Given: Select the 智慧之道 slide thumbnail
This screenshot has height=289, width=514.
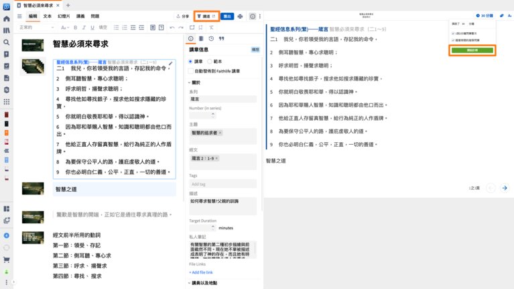Looking at the screenshot, I should (x=33, y=188).
